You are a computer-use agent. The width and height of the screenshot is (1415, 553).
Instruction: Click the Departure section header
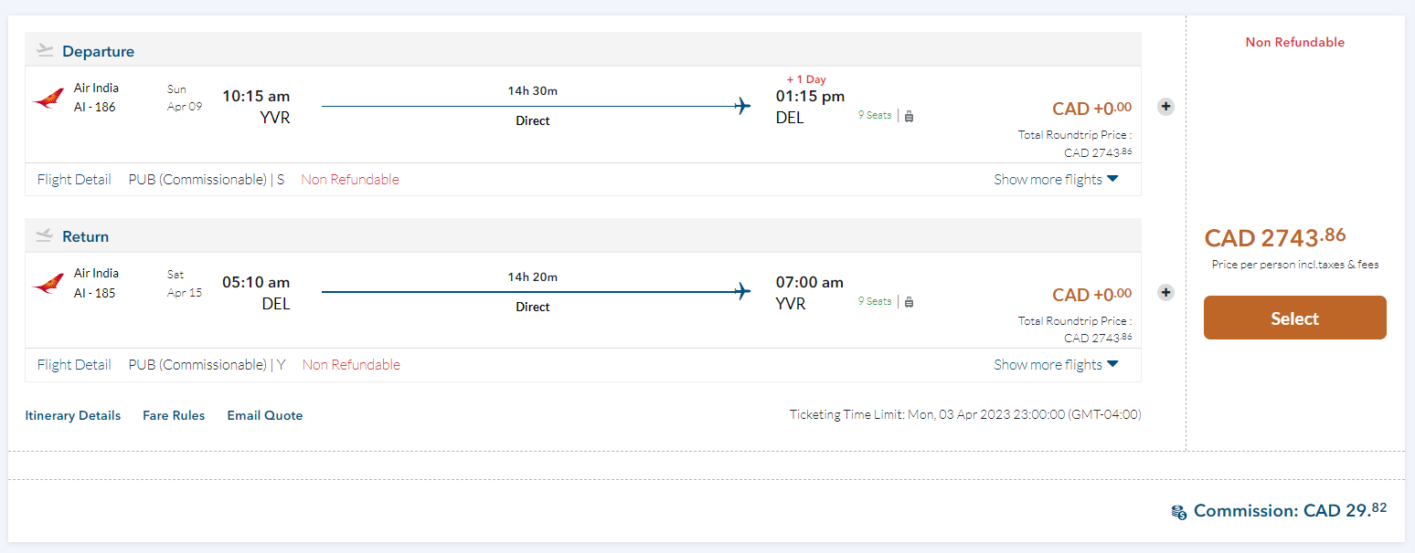pos(98,52)
